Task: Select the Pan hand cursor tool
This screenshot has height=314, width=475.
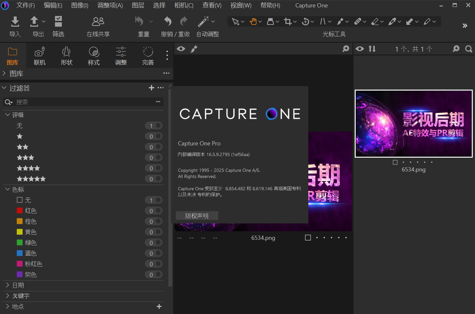Action: click(x=253, y=22)
